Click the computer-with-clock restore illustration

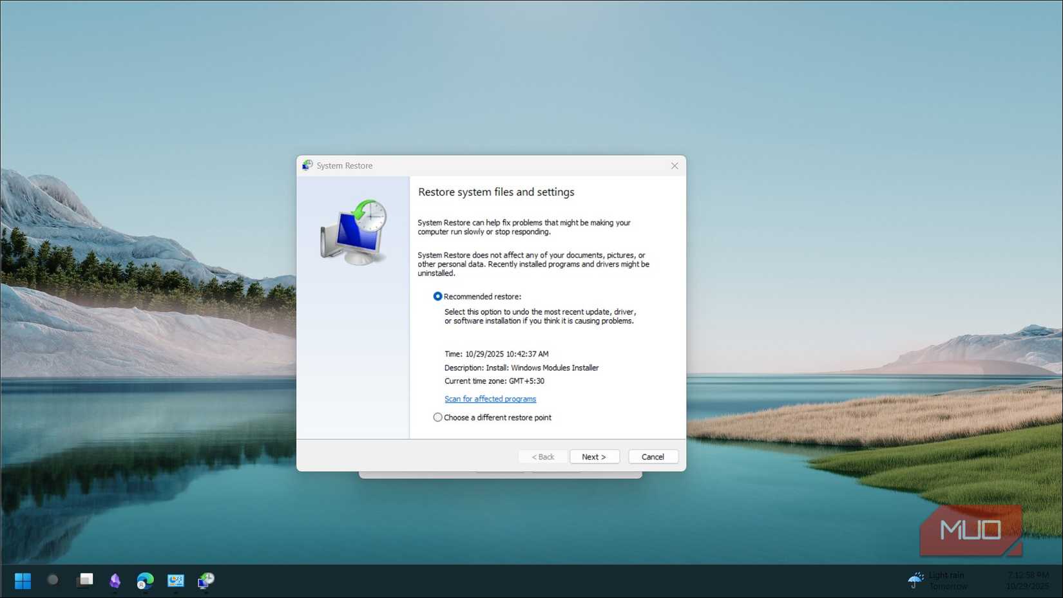click(x=352, y=231)
